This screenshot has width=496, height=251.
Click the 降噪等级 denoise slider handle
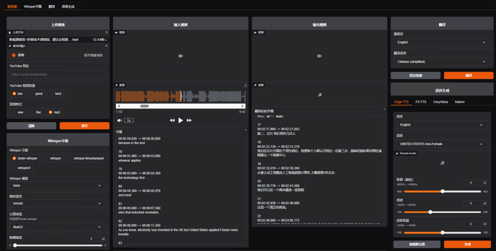15,245
